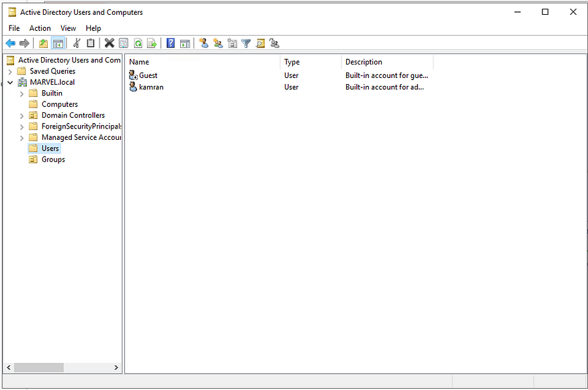
Task: Click the horizontal scrollbar right arrow
Action: coord(116,367)
